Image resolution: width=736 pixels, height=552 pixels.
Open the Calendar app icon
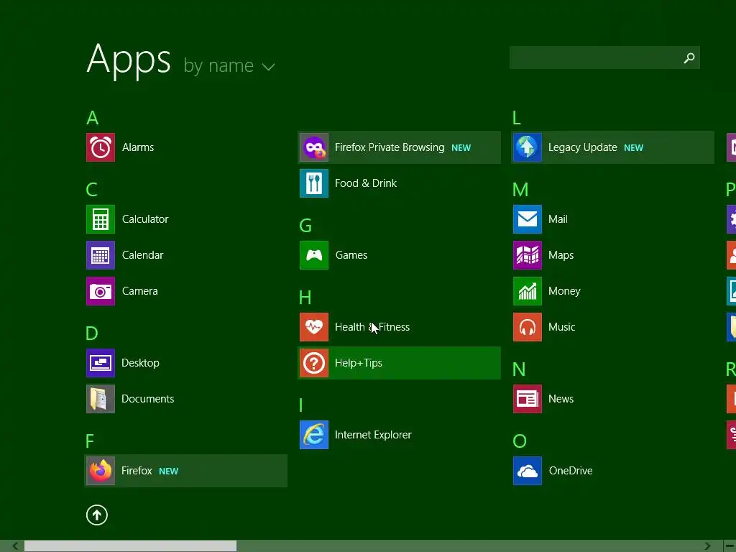coord(101,255)
